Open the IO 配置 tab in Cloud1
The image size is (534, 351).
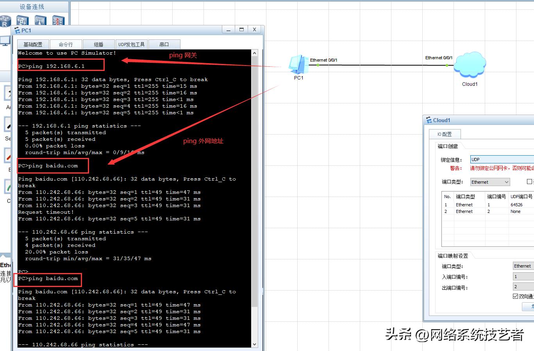[445, 134]
